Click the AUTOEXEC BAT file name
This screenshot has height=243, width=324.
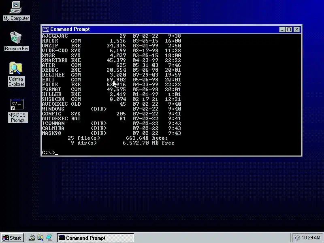click(x=62, y=118)
